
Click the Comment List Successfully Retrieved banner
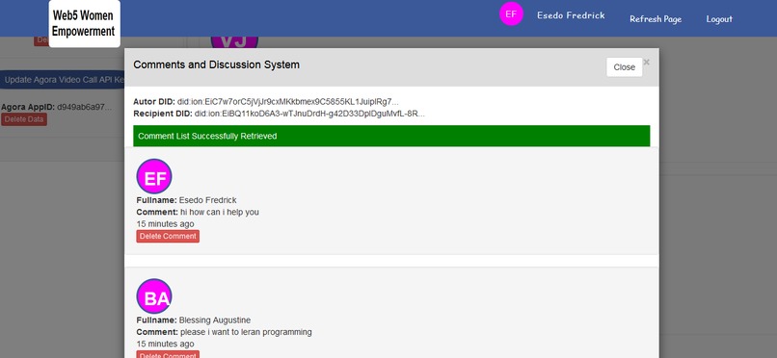click(391, 136)
